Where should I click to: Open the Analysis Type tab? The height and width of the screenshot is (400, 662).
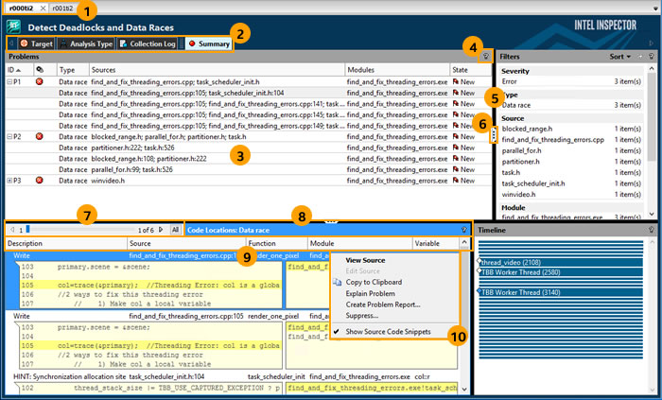point(87,43)
